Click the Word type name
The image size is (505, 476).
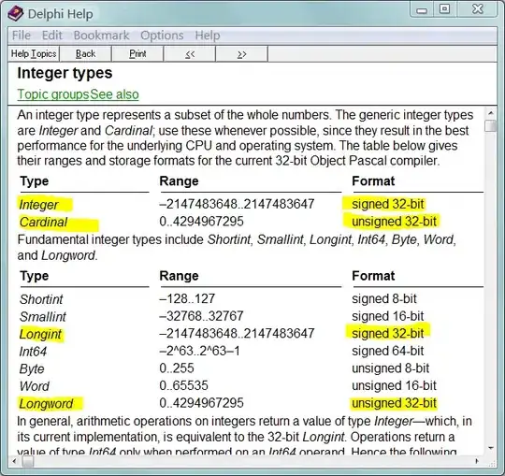coord(35,386)
